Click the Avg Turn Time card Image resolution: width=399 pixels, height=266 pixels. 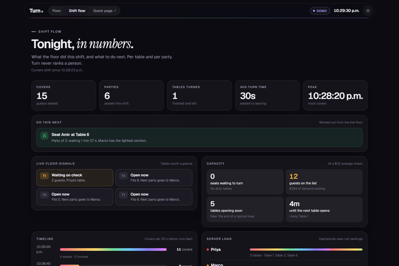267,96
